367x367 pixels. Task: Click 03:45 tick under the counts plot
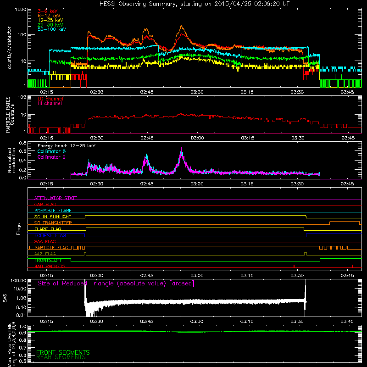[x=347, y=92]
